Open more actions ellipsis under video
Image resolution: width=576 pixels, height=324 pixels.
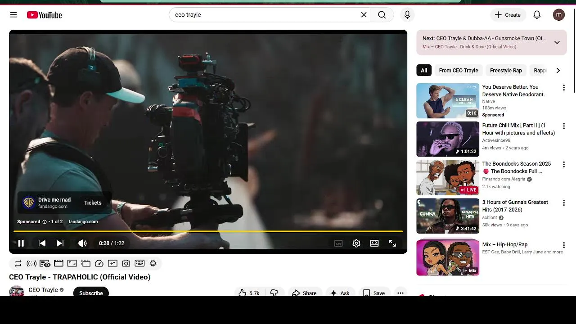click(400, 292)
